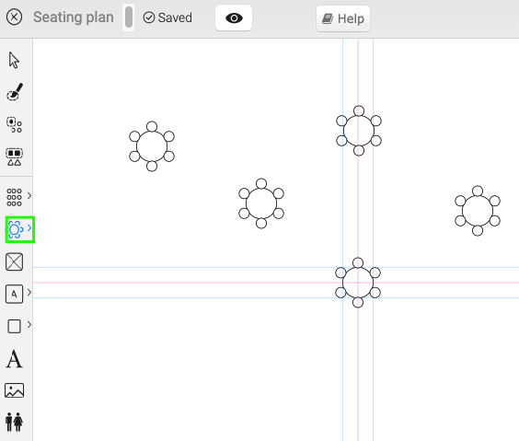This screenshot has width=519, height=441.
Task: Click the round table under guidelines intersection
Action: 358,283
